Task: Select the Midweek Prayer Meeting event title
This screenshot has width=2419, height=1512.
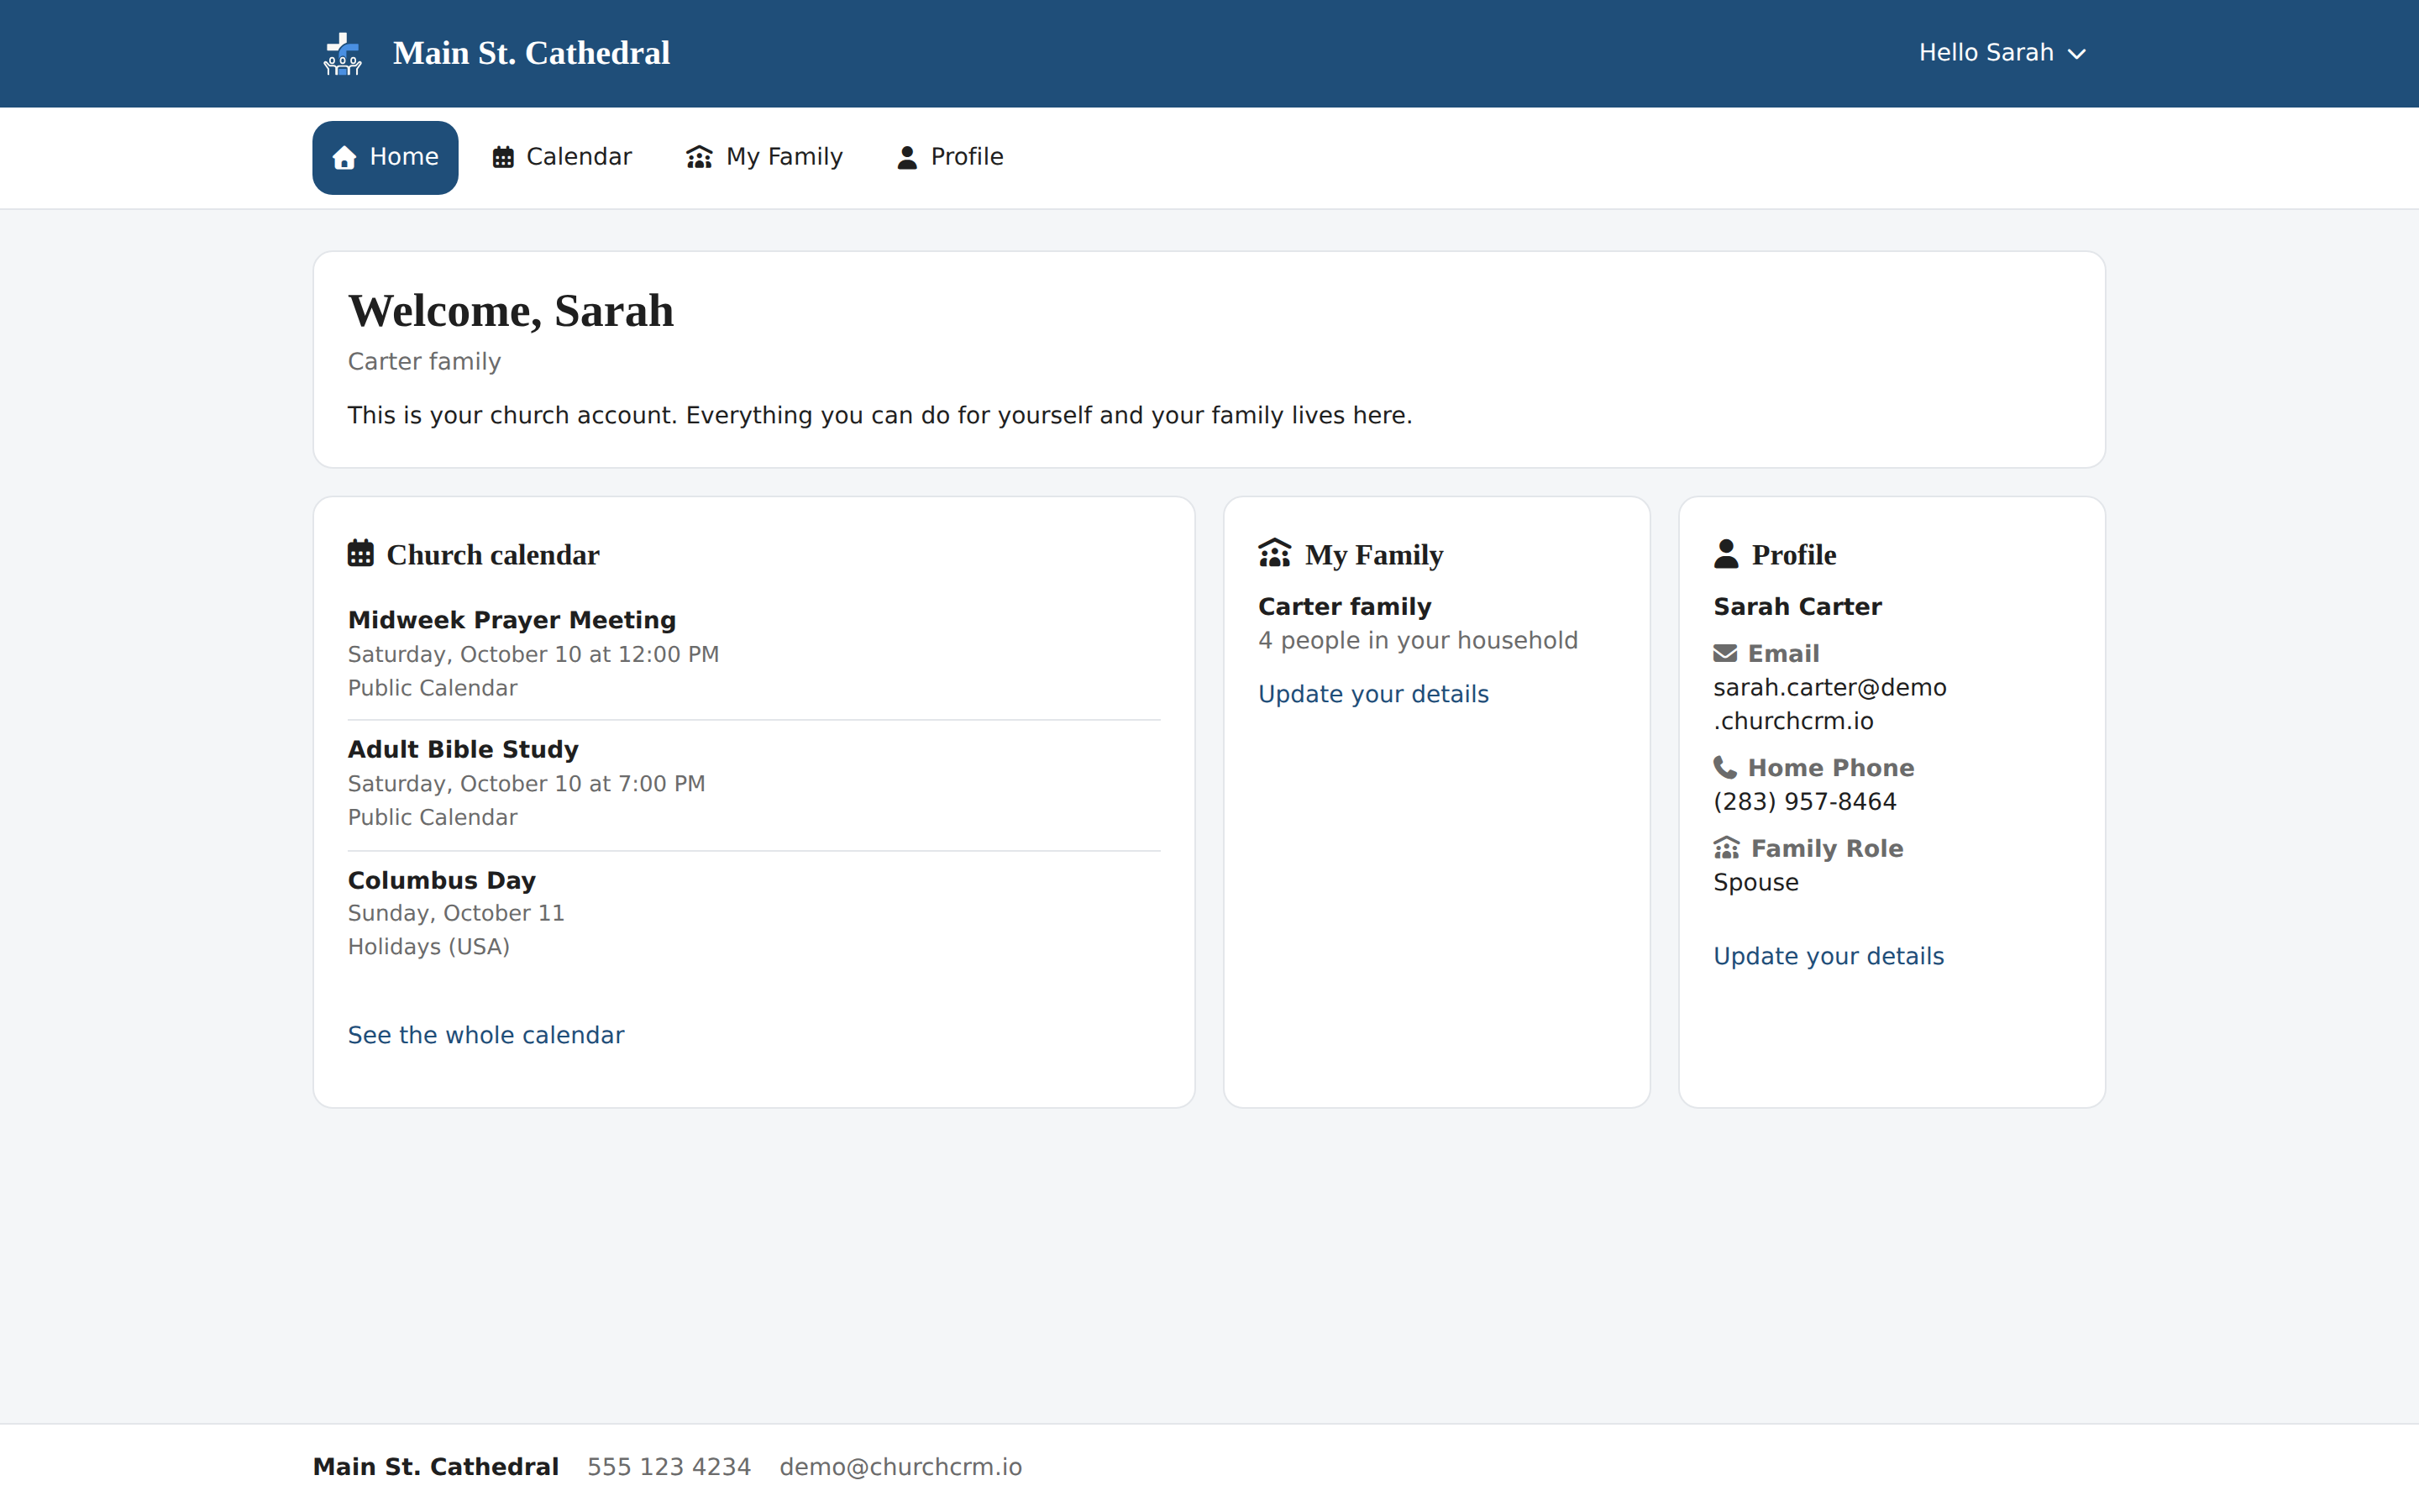Action: click(x=512, y=620)
